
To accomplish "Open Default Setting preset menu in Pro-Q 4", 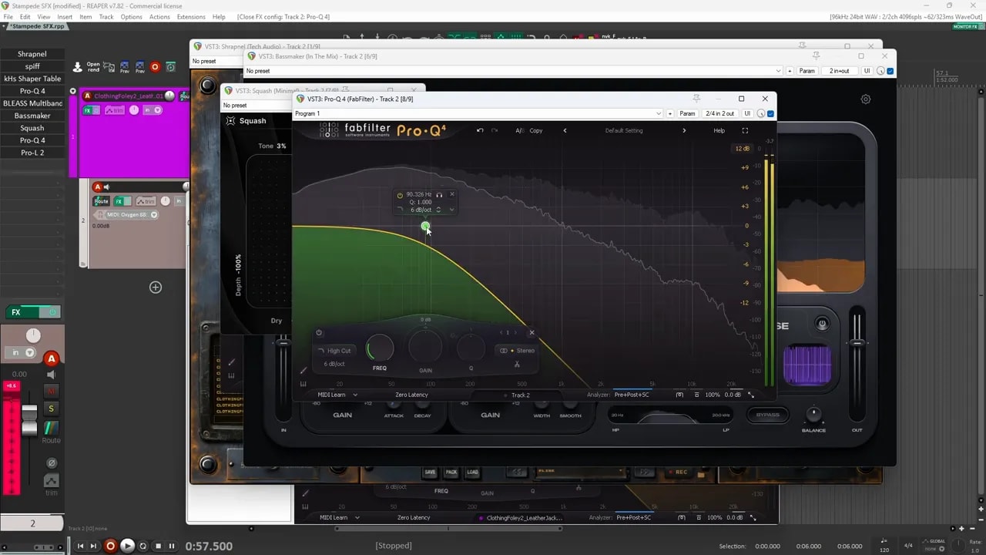I will coord(624,130).
